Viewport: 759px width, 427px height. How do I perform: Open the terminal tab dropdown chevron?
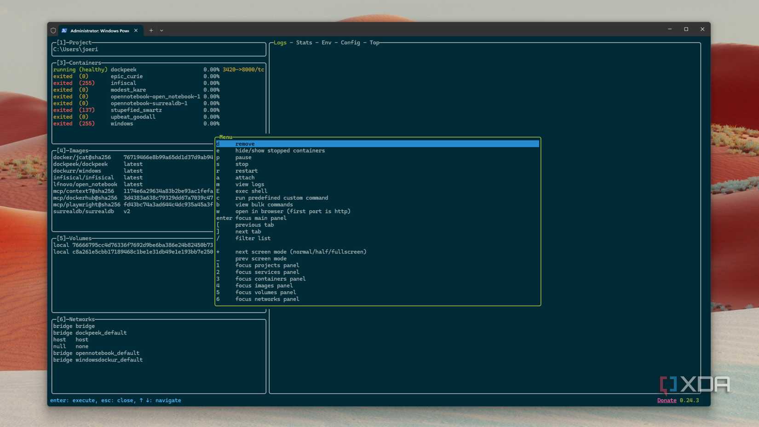tap(161, 30)
